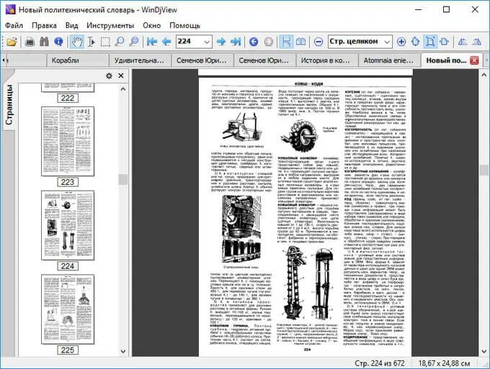
Task: Minimize the WinDjView window
Action: (x=418, y=9)
